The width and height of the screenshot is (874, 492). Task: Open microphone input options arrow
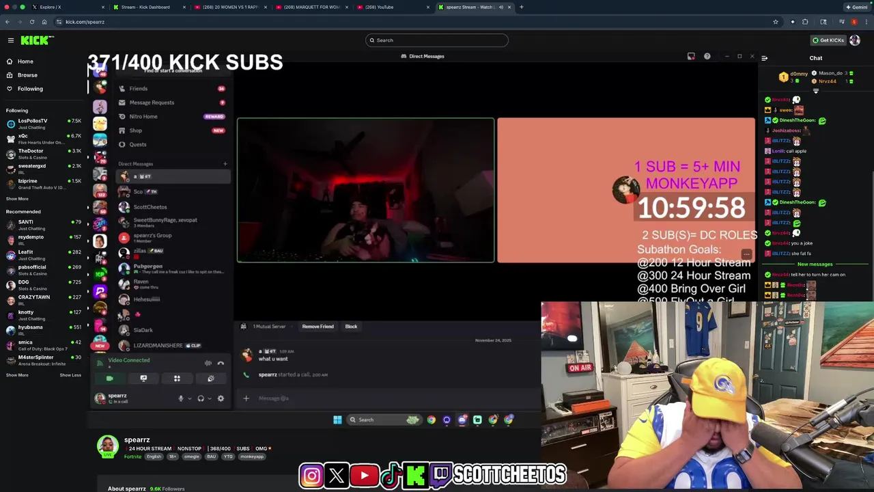189,398
